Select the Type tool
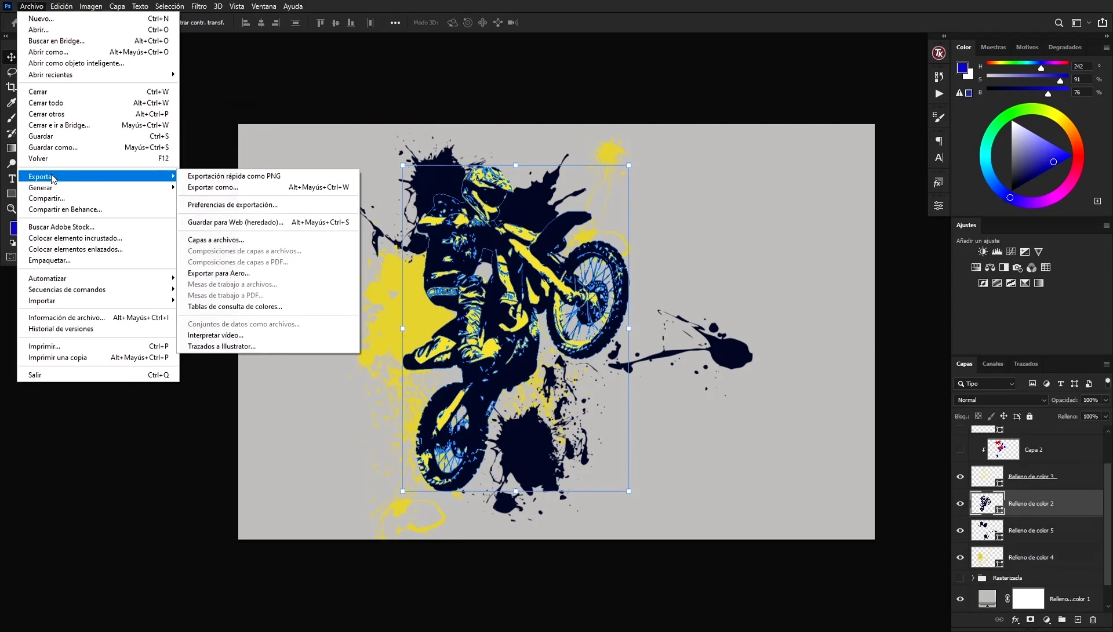 tap(11, 179)
